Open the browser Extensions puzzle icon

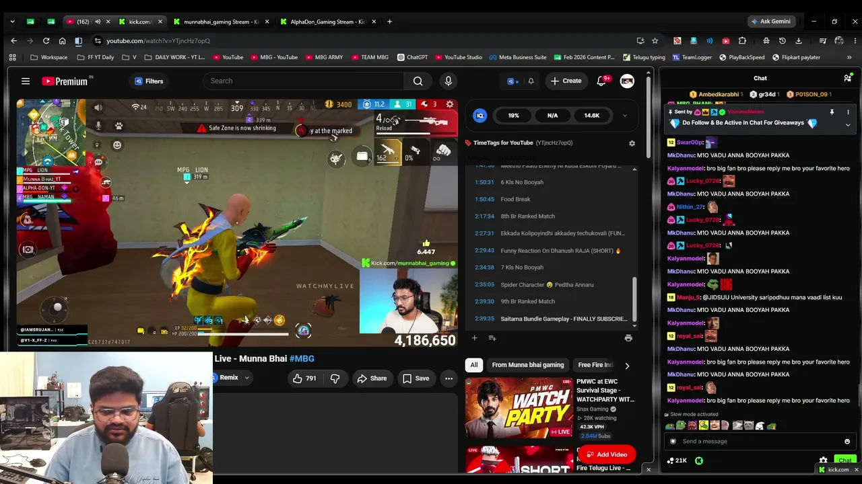(742, 41)
